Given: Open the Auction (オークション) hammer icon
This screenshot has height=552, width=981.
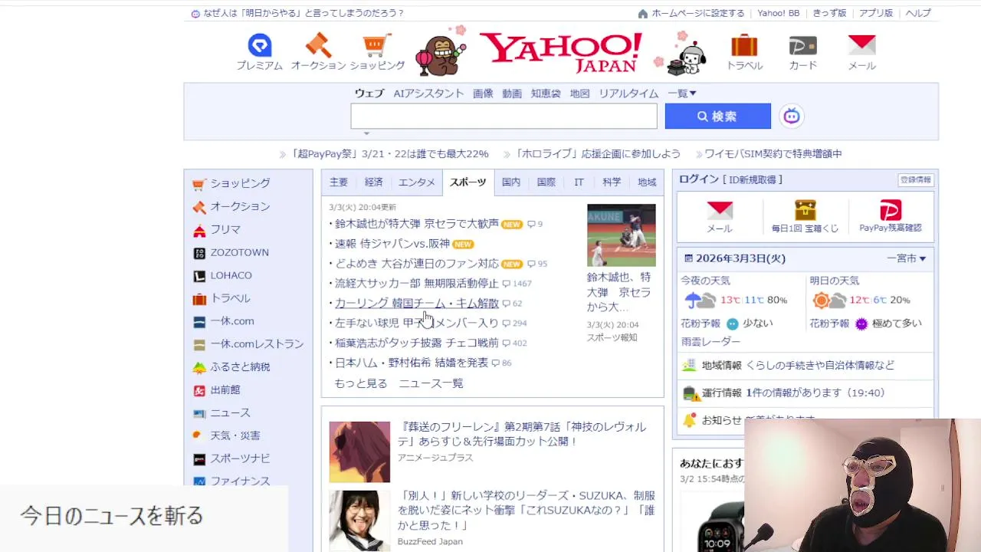Looking at the screenshot, I should 318,45.
